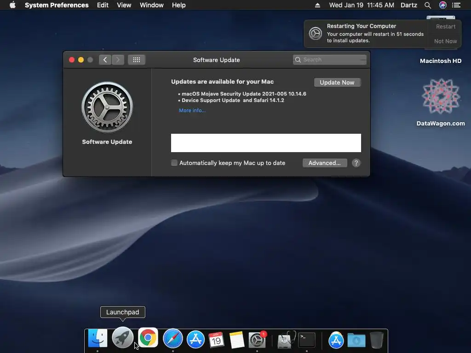
Task: Open the Trash in the Dock
Action: pos(376,340)
